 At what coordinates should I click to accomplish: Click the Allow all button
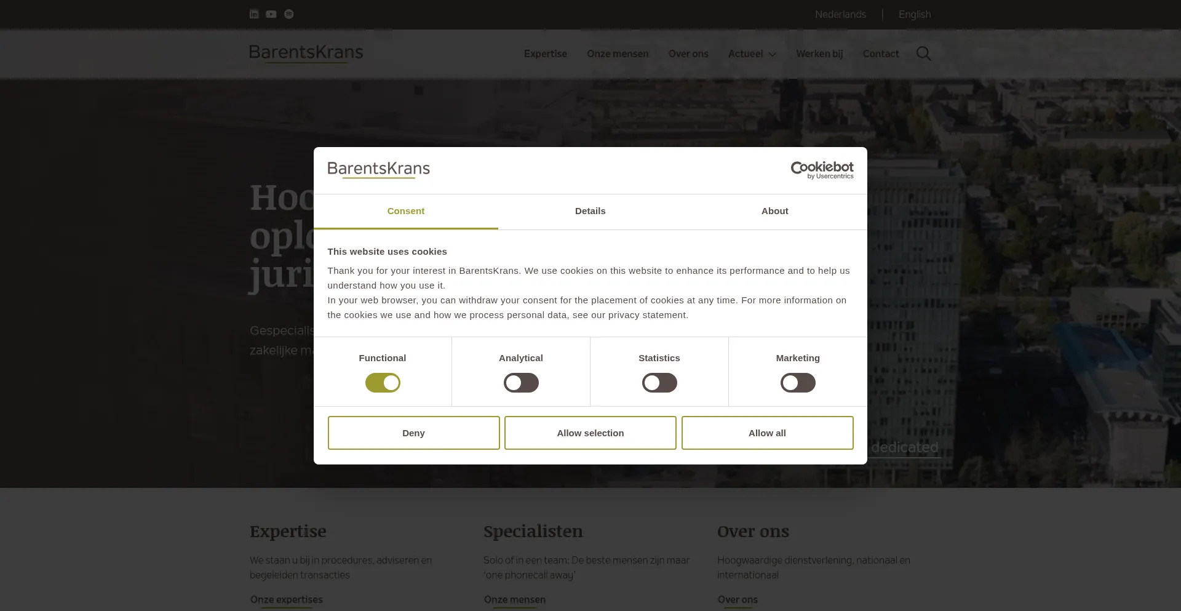point(767,433)
